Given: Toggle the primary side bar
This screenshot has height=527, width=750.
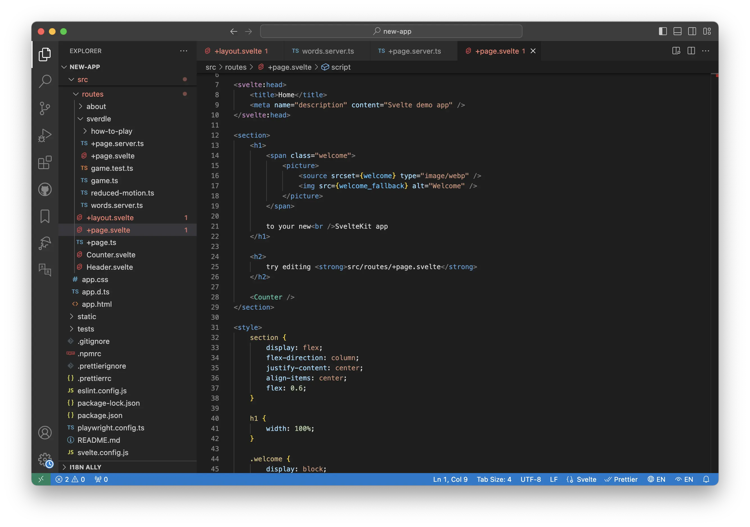Looking at the screenshot, I should tap(663, 31).
